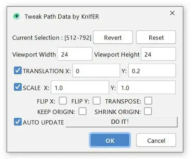Disable the SCALE checkbox
192x159 pixels.
pos(18,87)
